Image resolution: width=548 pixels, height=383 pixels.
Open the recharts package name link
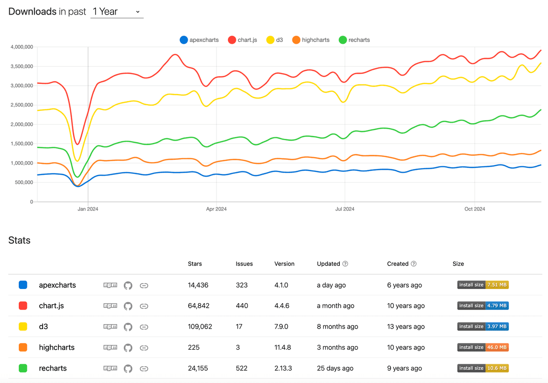pos(53,368)
